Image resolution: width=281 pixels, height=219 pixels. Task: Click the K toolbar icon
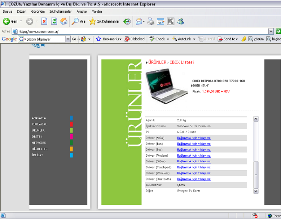click(x=170, y=21)
